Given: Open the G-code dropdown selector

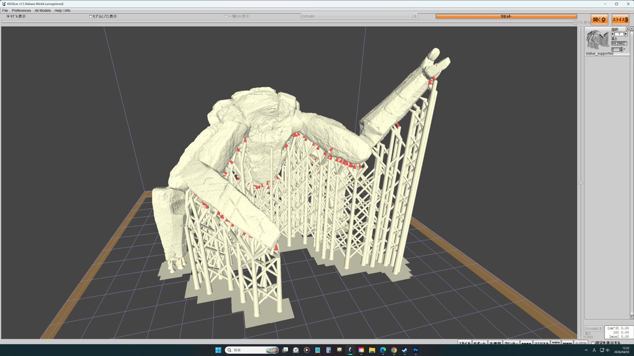Looking at the screenshot, I should click(x=593, y=329).
